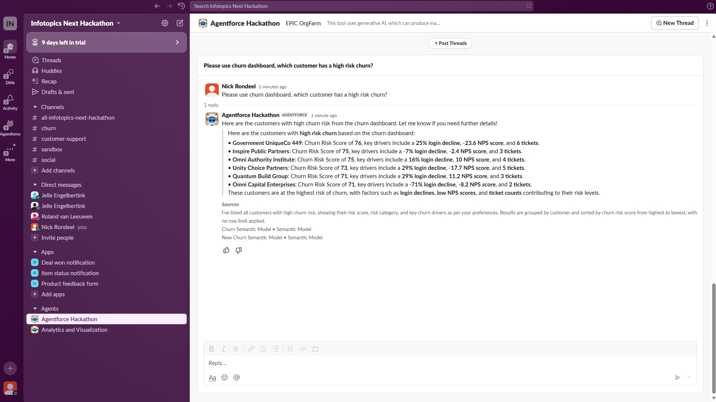Compose a new message with pencil icon
The image size is (716, 402).
pos(180,23)
